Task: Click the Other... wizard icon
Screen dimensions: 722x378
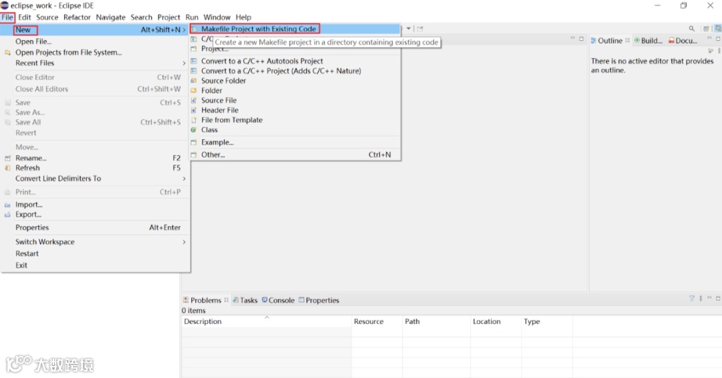Action: pos(194,155)
